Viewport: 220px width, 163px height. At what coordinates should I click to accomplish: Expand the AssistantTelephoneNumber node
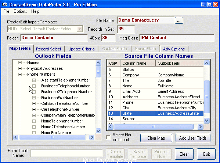[x=34, y=80]
